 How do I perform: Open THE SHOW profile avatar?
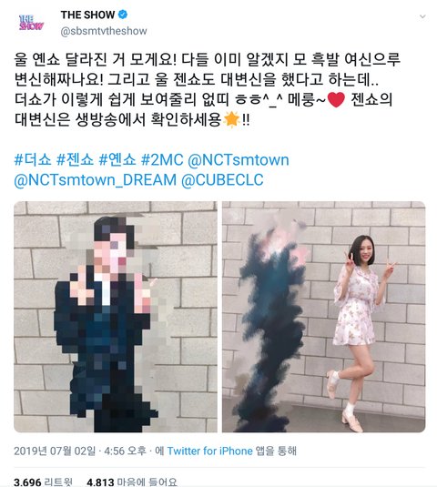tap(31, 23)
